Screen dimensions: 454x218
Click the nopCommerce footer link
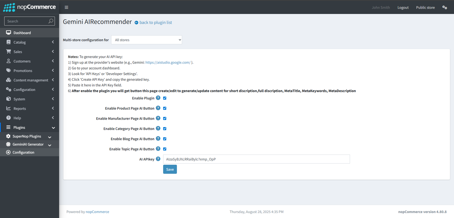click(x=97, y=212)
